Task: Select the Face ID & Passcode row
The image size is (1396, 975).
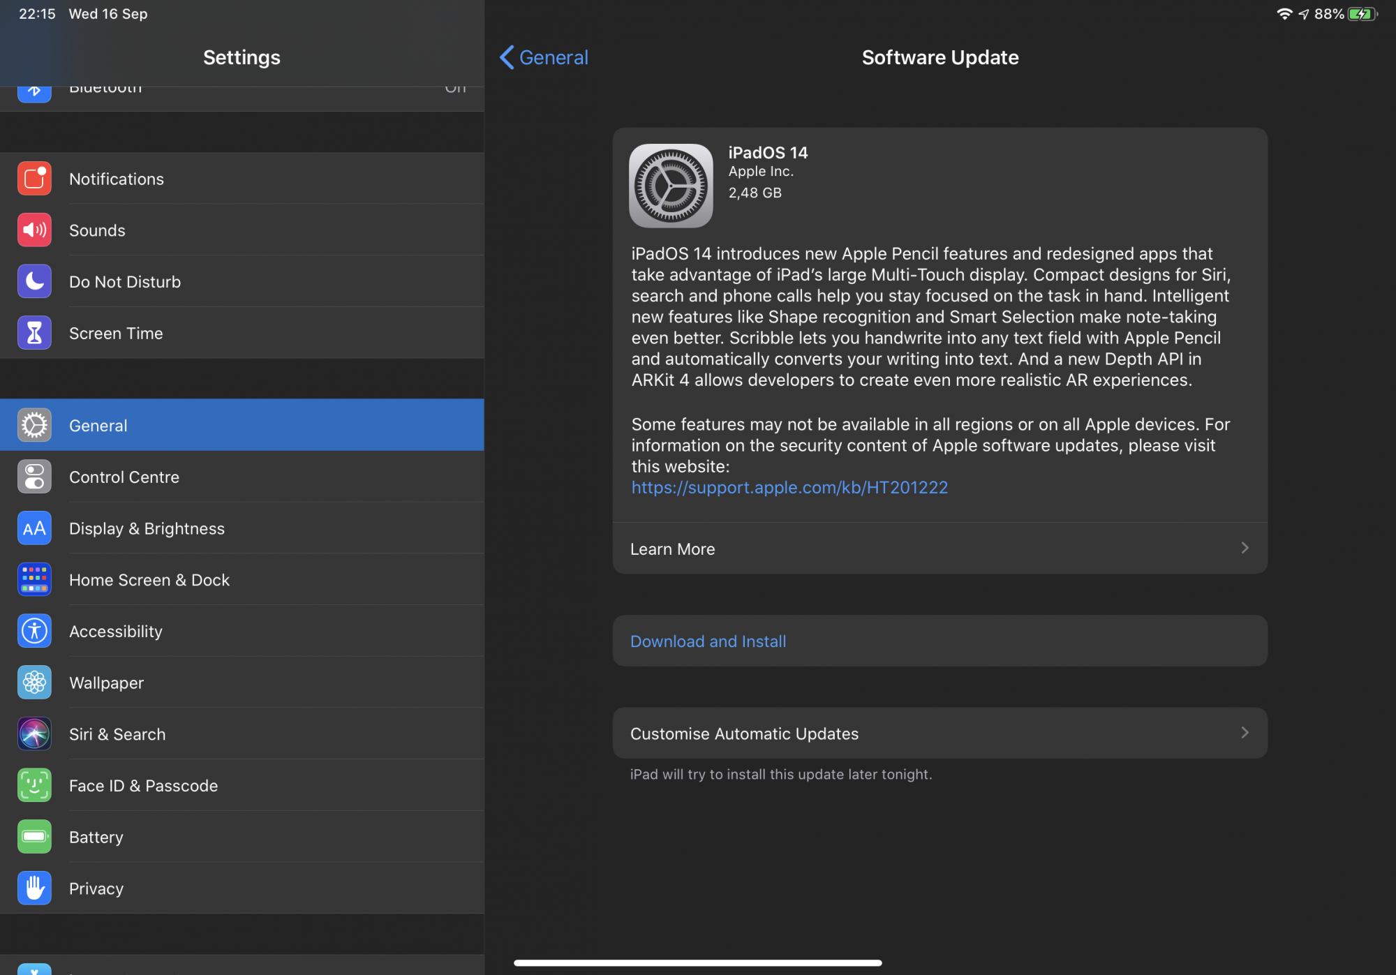Action: click(242, 785)
